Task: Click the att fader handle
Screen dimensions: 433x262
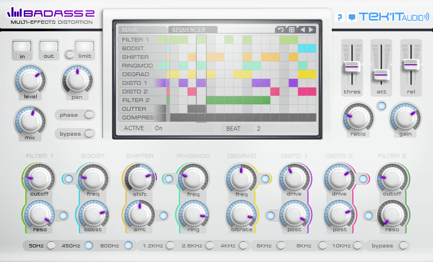Action: pyautogui.click(x=381, y=75)
